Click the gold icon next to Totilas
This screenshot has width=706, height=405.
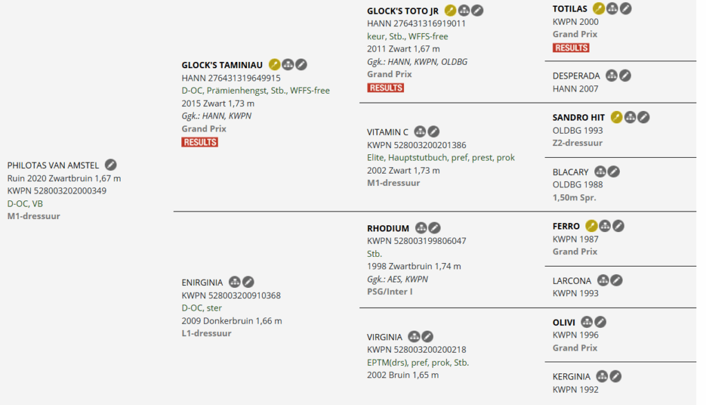[x=598, y=9]
